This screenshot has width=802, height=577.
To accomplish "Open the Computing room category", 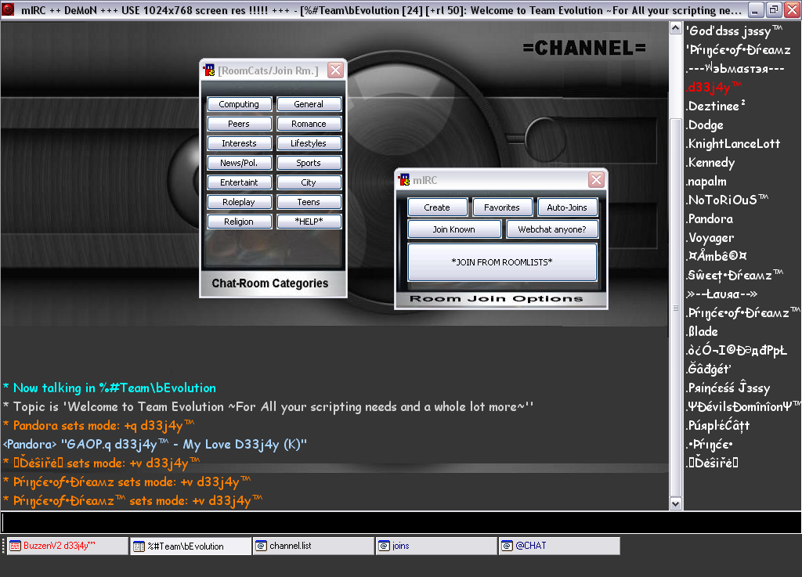I will (239, 104).
